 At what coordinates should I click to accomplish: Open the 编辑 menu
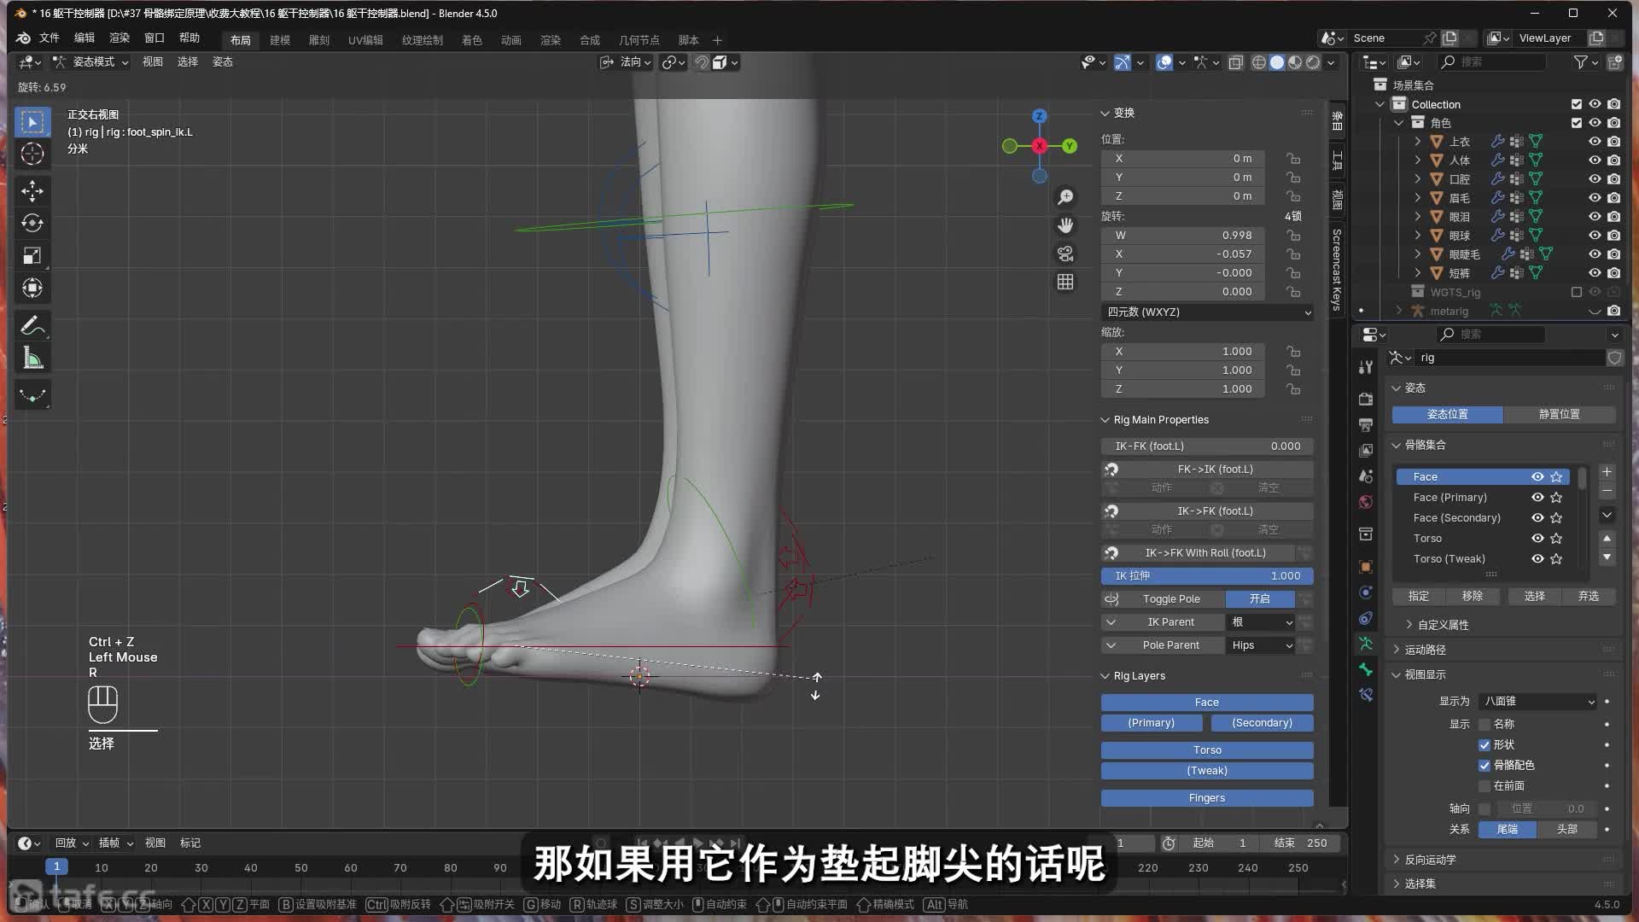pyautogui.click(x=85, y=38)
